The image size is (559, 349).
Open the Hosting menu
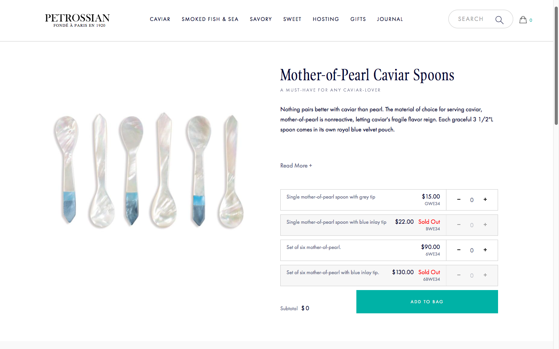tap(326, 19)
